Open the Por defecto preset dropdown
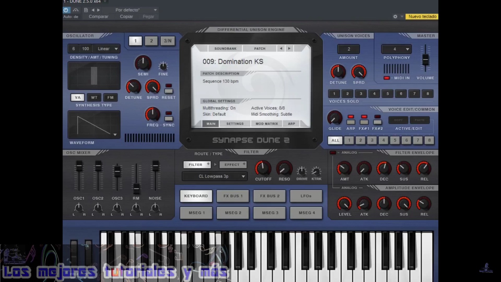The width and height of the screenshot is (501, 282). tap(136, 10)
